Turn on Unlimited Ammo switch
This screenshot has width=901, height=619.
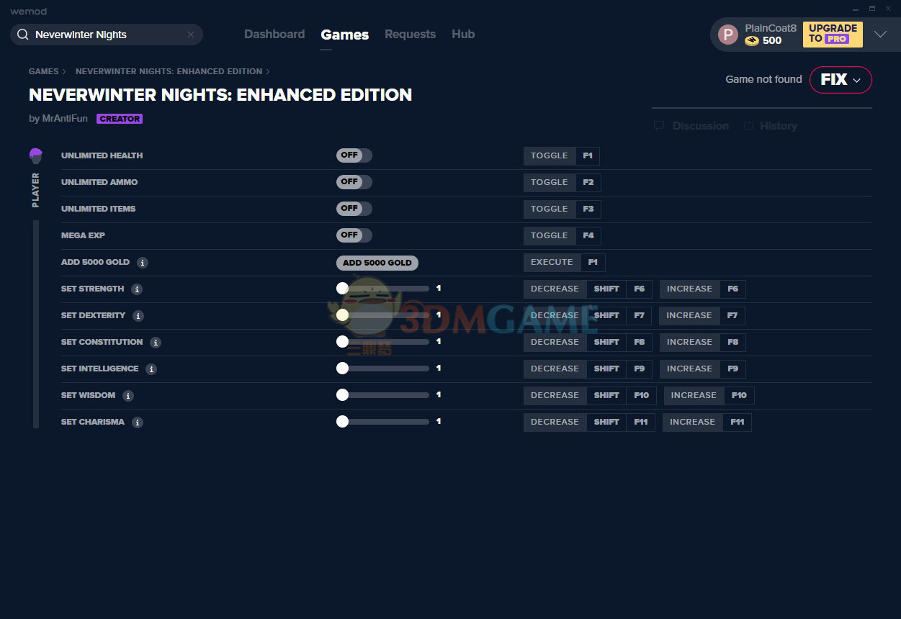[x=354, y=182]
